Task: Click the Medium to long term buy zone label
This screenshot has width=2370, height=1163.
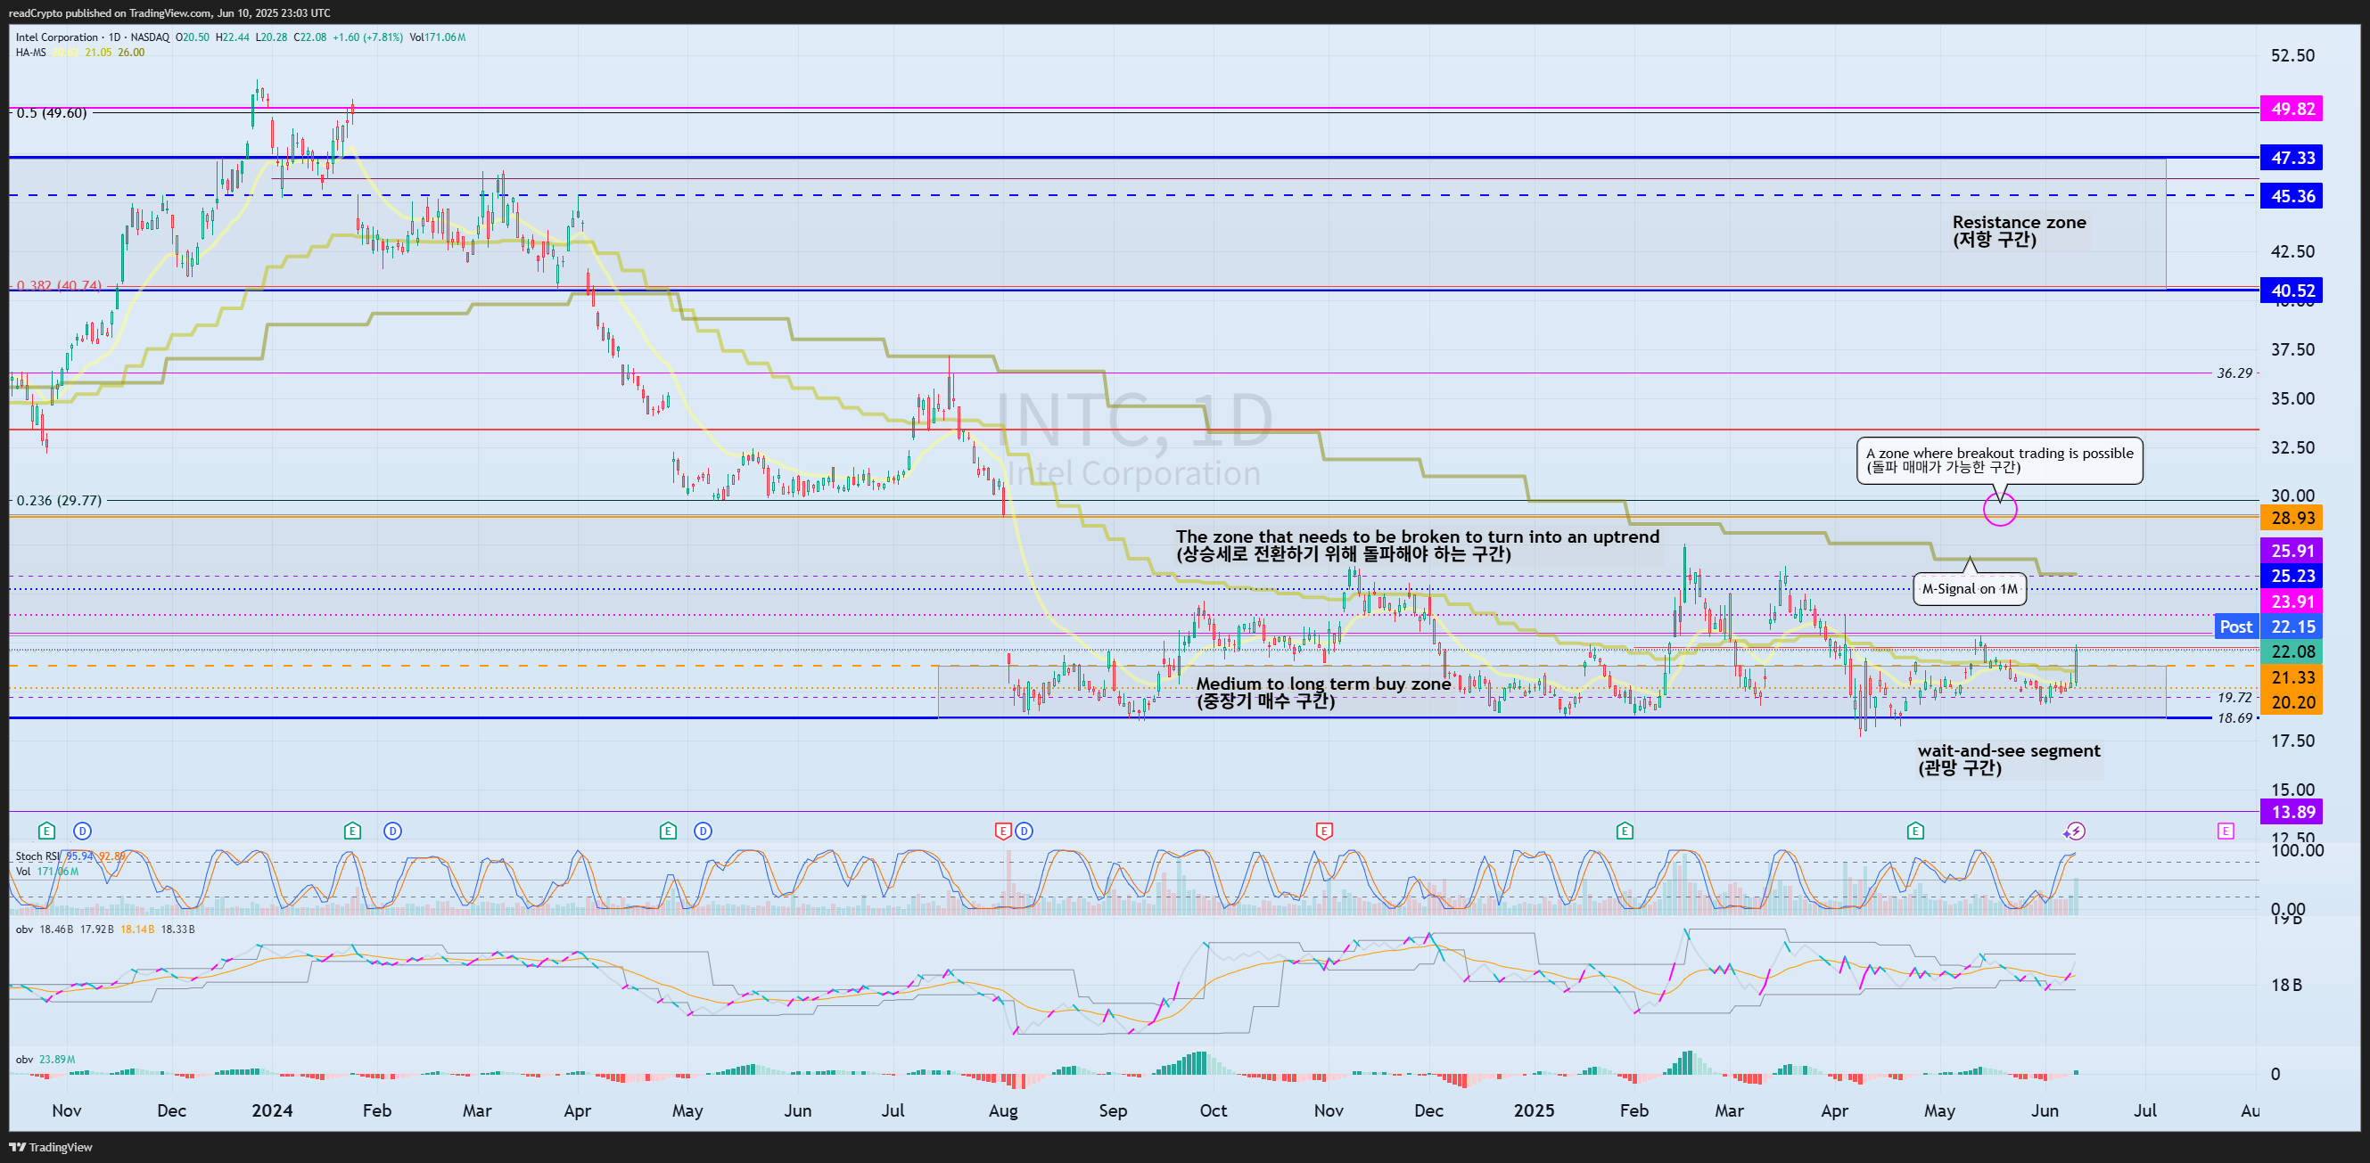Action: click(1323, 692)
